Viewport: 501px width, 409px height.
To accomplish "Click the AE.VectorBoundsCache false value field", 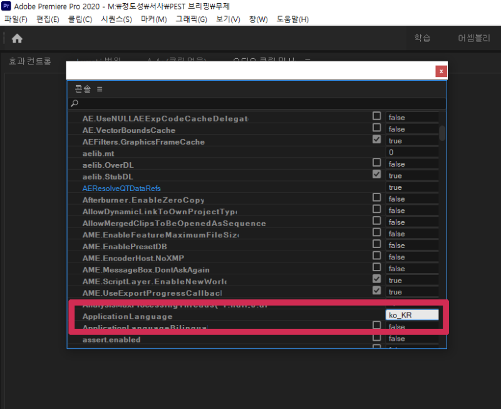I will coord(412,129).
